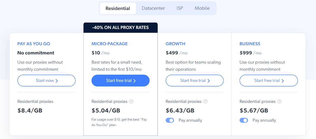The image size is (316, 139).
Task: Start free trial for Business plan
Action: 269,81
